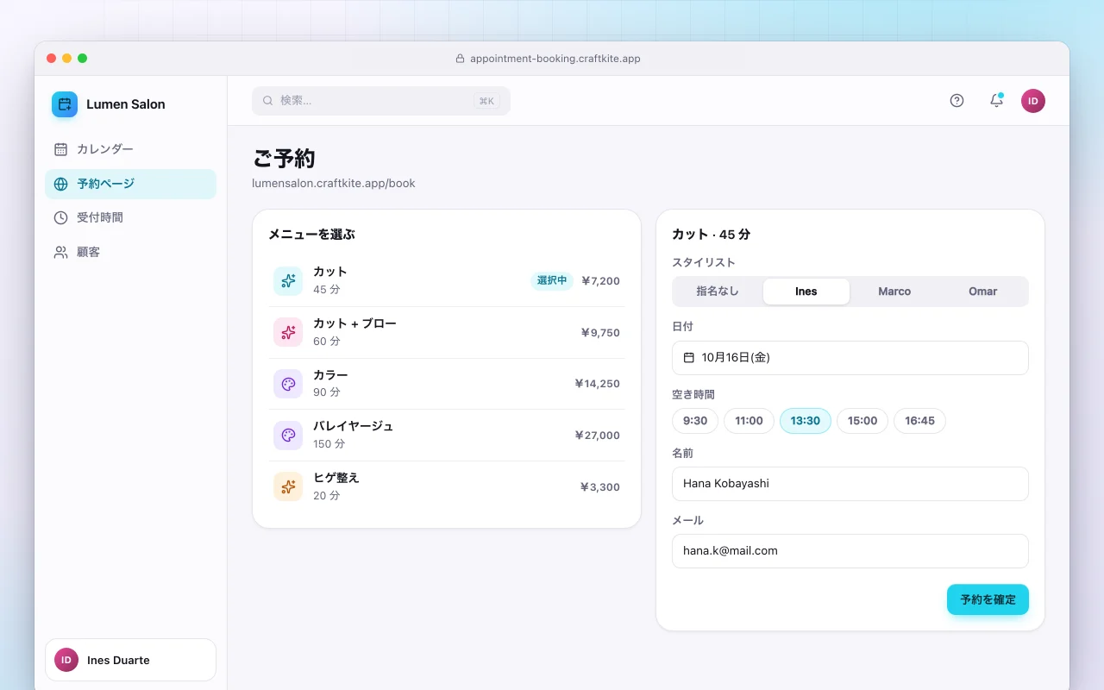Screen dimensions: 1104x690
Task: Open 顧客 in sidebar
Action: 130,252
